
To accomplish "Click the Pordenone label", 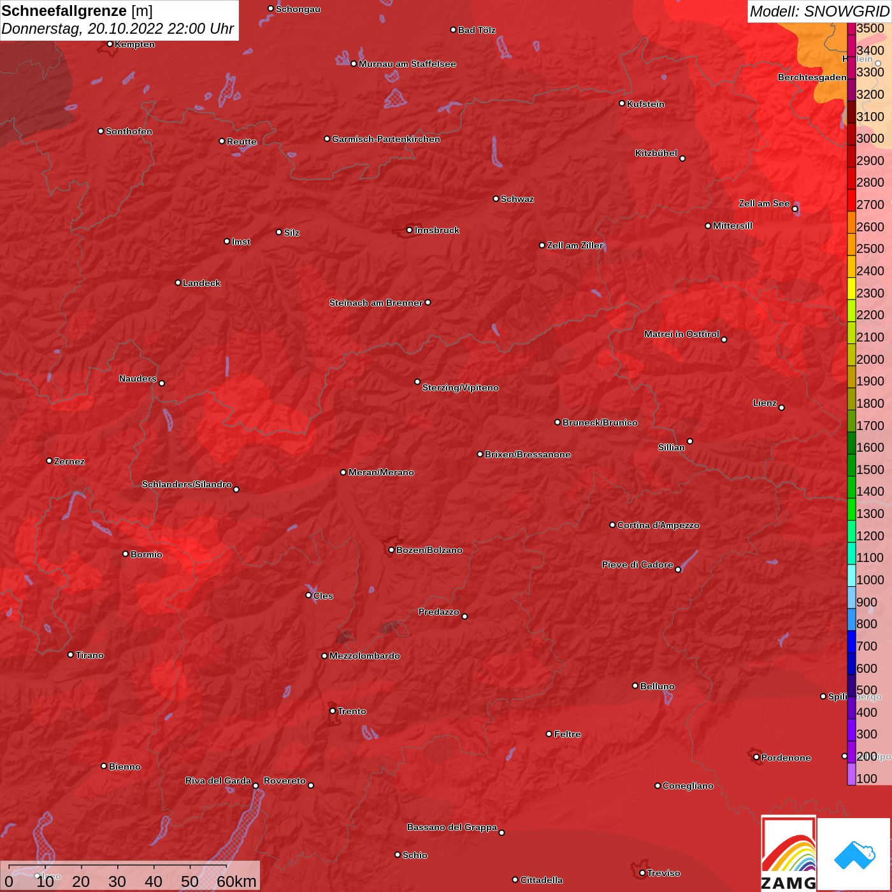I will point(786,758).
